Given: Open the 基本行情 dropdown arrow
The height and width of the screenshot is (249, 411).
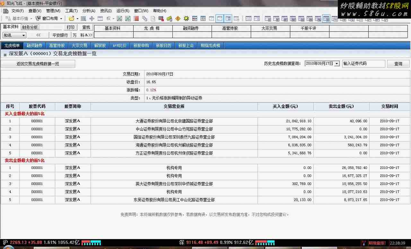Looking at the screenshot, I should tap(31, 19).
